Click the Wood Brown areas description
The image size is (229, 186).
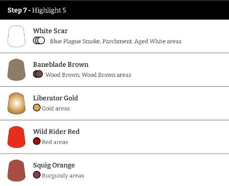point(89,75)
